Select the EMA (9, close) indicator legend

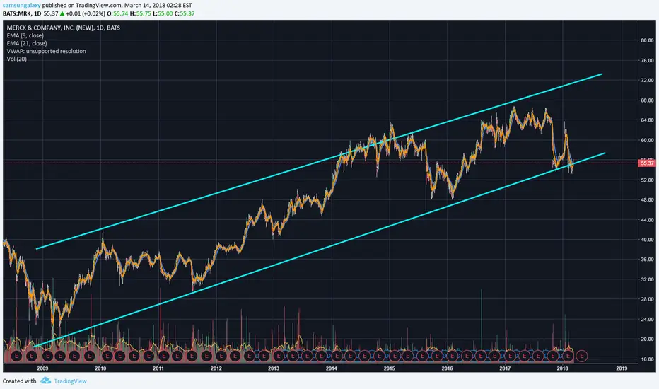(x=25, y=36)
